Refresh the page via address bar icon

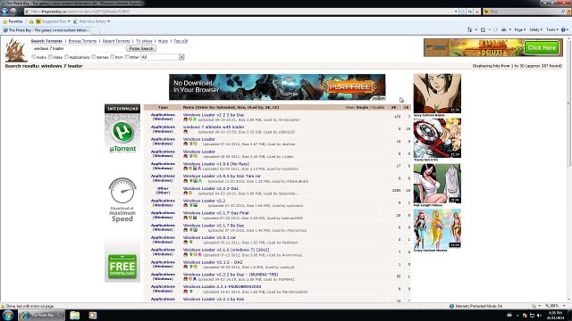[470, 12]
